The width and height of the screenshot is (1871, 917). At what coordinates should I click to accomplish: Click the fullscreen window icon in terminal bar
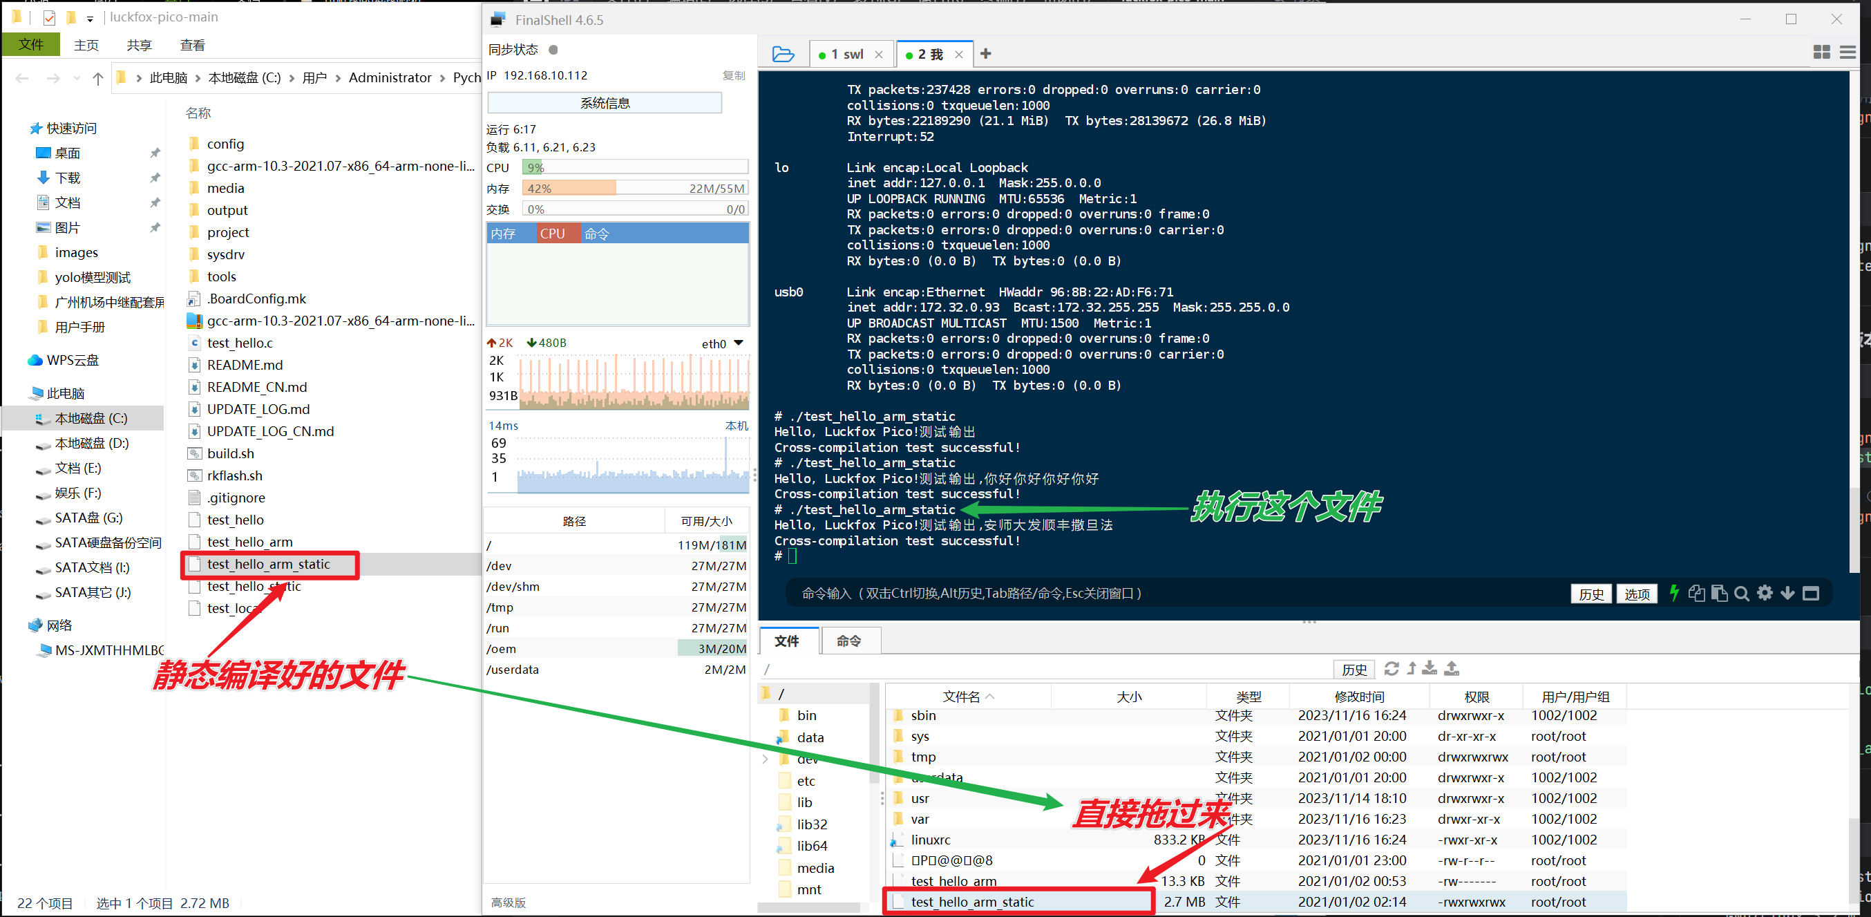point(1811,593)
